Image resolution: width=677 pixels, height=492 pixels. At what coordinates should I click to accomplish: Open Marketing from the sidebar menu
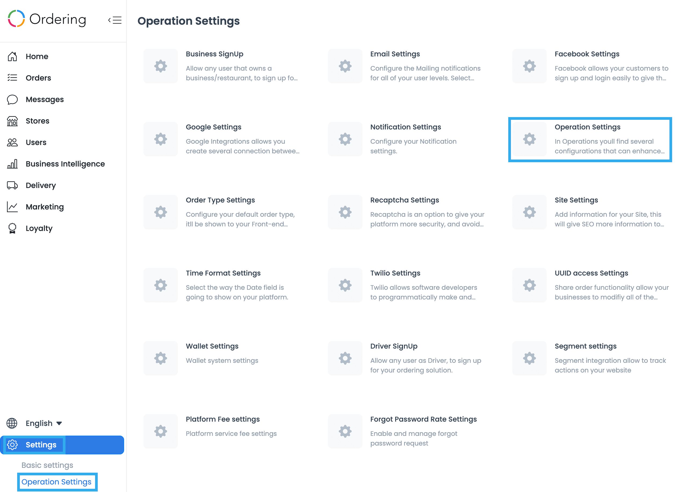pos(45,207)
